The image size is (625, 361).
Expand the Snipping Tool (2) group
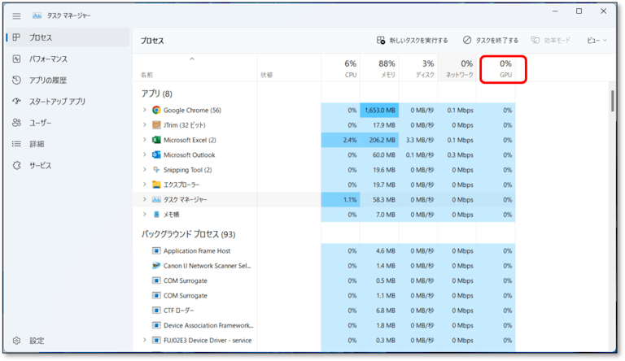145,170
